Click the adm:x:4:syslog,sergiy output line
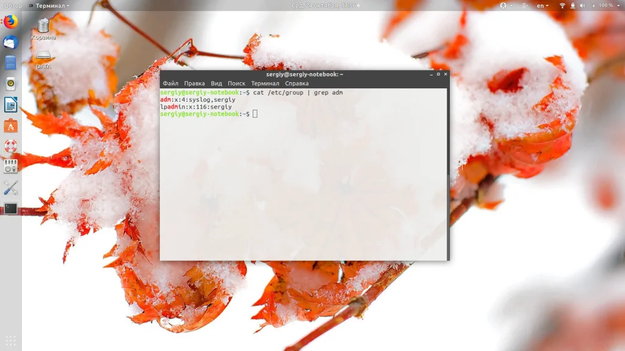This screenshot has width=625, height=351. click(x=198, y=99)
